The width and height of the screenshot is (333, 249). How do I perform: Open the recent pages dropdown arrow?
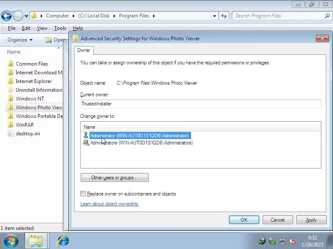click(26, 16)
